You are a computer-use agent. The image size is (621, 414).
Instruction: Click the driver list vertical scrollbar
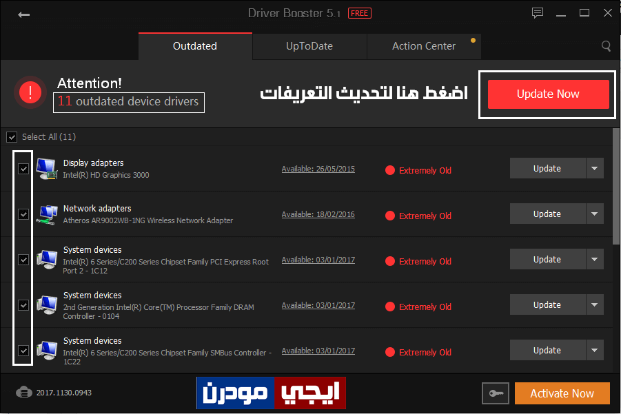pyautogui.click(x=616, y=186)
